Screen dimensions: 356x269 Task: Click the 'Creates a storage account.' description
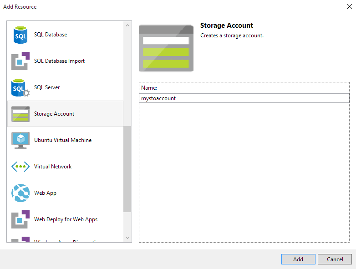[x=232, y=36]
